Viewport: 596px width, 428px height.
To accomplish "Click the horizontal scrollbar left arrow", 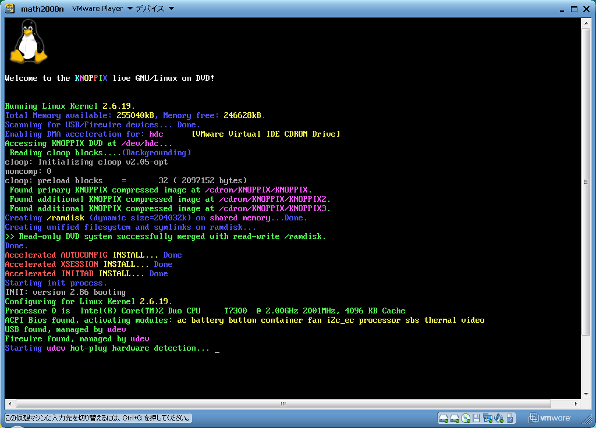I will click(10, 404).
